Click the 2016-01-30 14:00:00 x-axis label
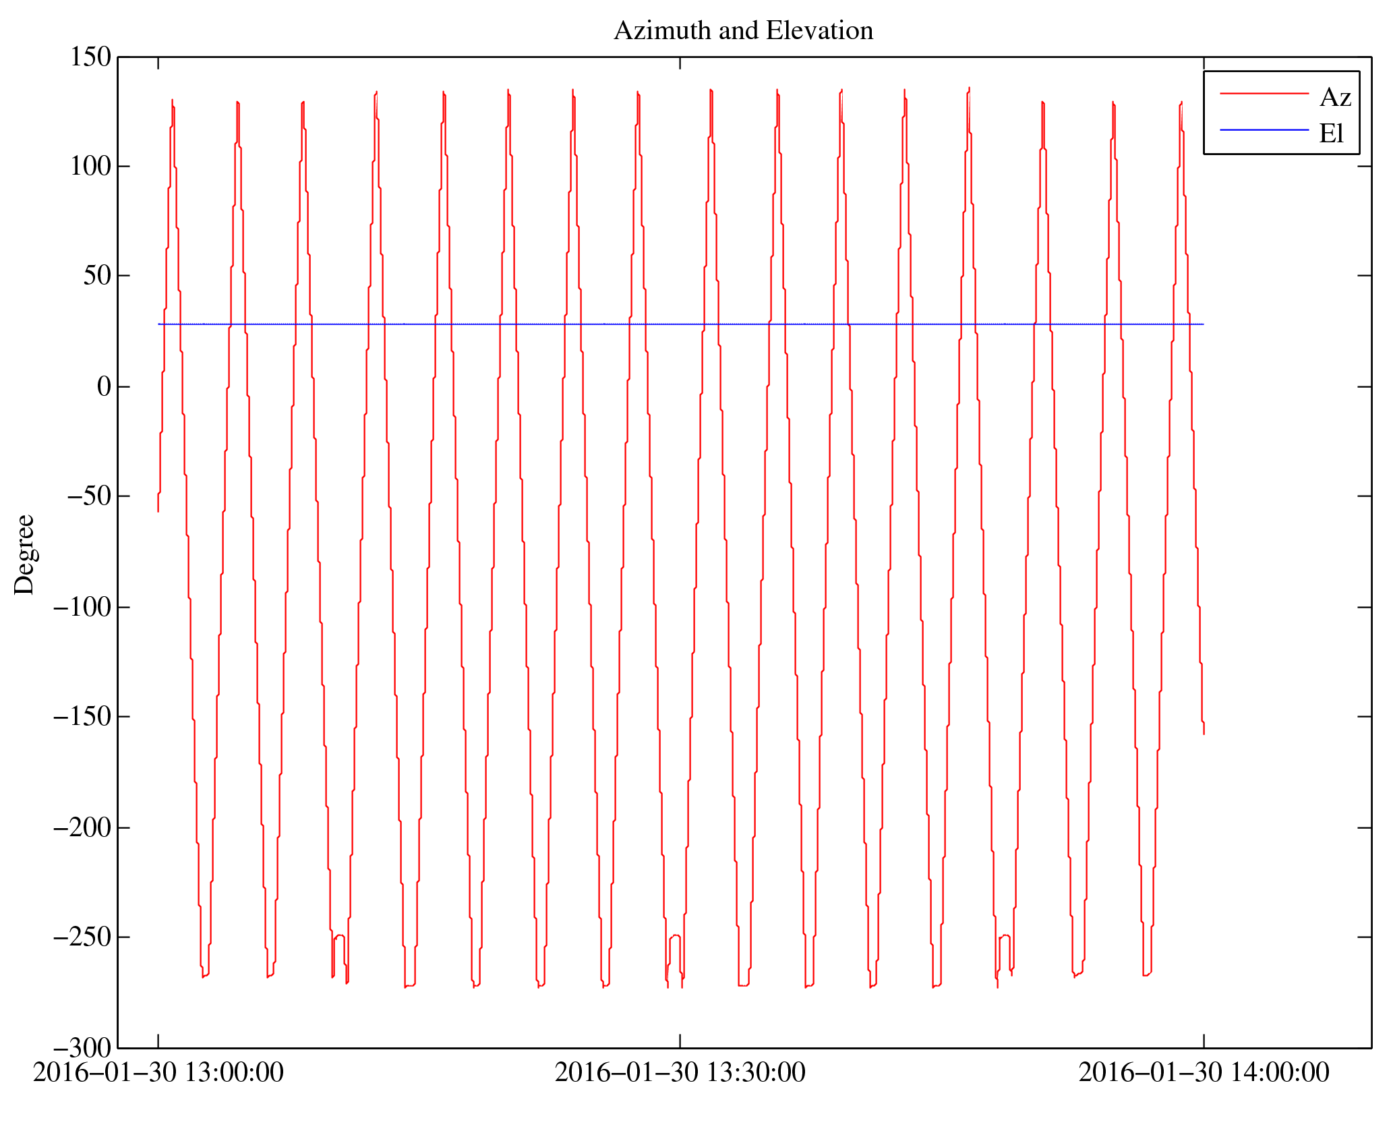Viewport: 1391px width, 1135px height. pos(1204,1072)
